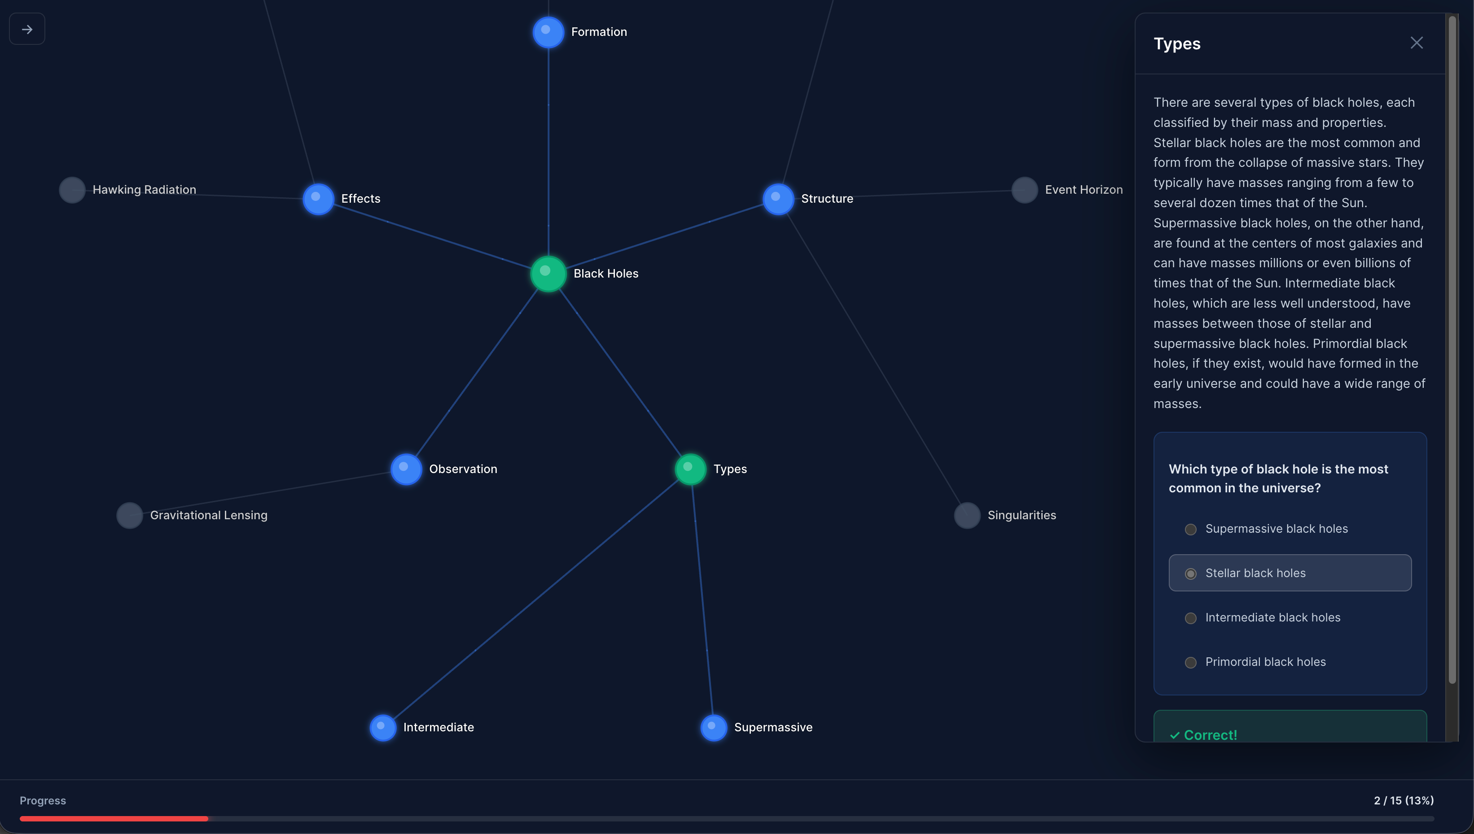
Task: Click the Singularities locked node
Action: click(967, 516)
